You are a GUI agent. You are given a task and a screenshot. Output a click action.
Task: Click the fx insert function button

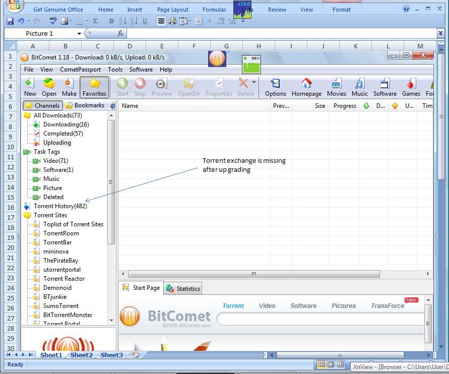[x=120, y=33]
